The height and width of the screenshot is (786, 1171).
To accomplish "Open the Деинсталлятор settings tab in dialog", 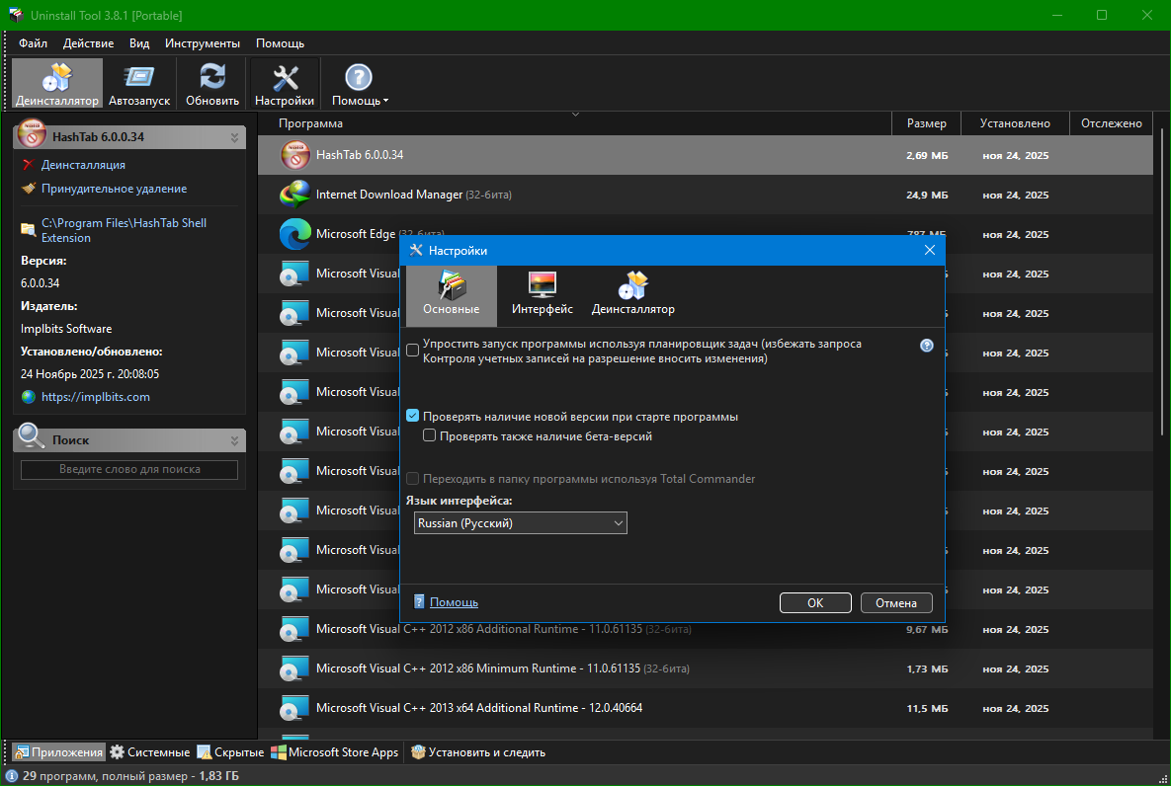I will point(632,294).
